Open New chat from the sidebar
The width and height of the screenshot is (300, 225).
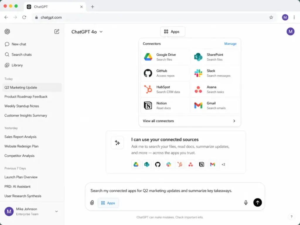click(15, 44)
